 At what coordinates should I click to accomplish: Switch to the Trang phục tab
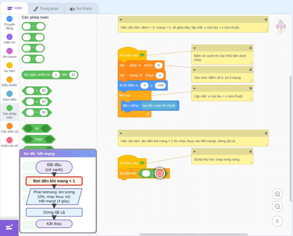pos(46,8)
